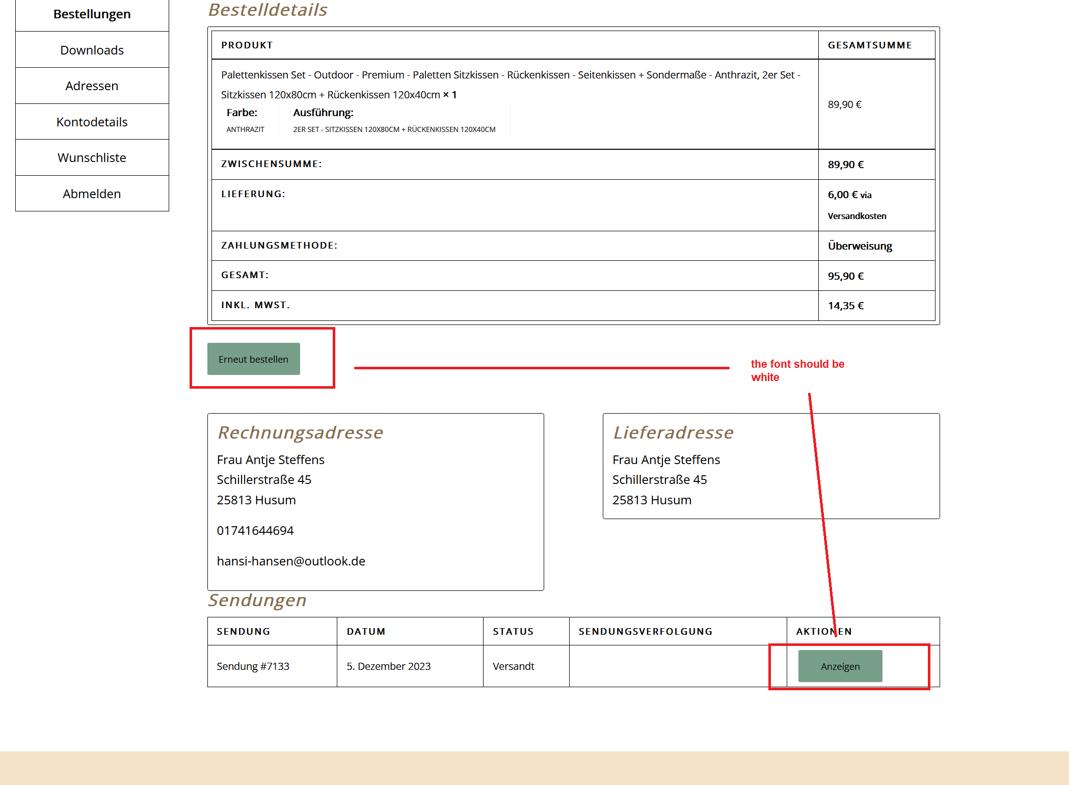This screenshot has height=785, width=1069.
Task: Click the Sendung #7133 cell
Action: (x=253, y=666)
